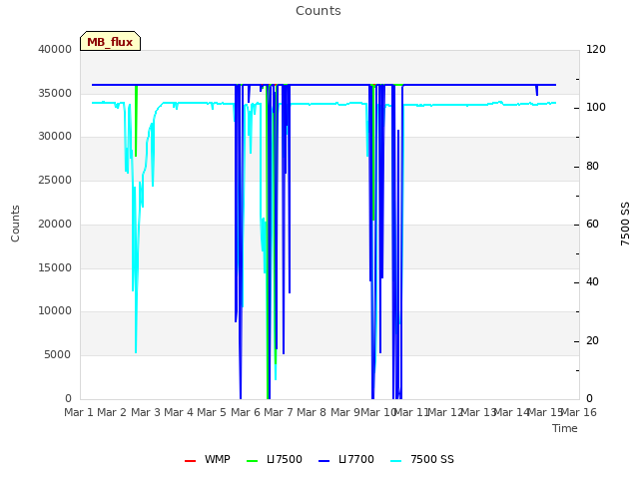Click the Counts chart title
The image size is (639, 479).
(319, 11)
